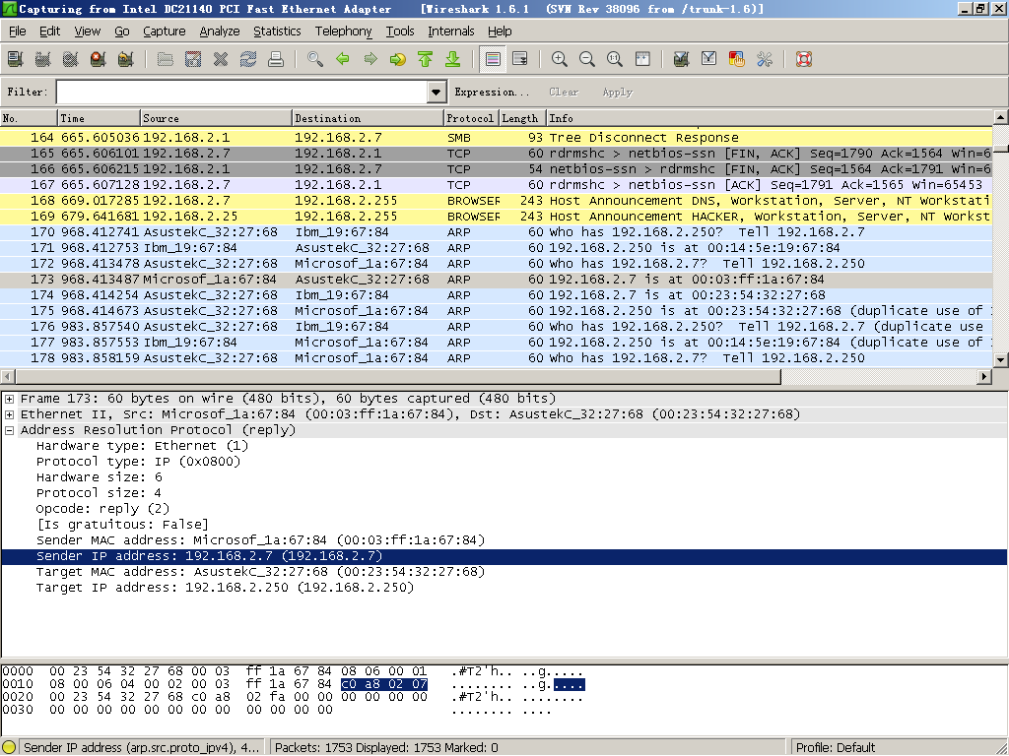Image resolution: width=1009 pixels, height=756 pixels.
Task: Toggle auto scroll in live capture icon
Action: 520,60
